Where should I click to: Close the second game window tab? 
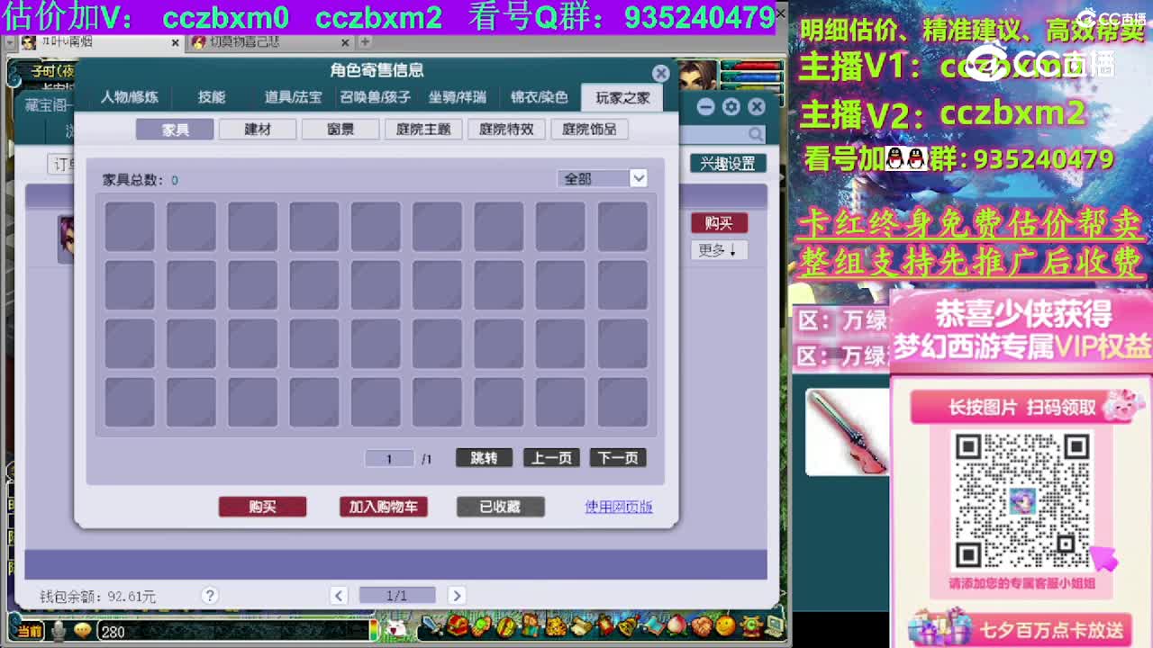[347, 42]
